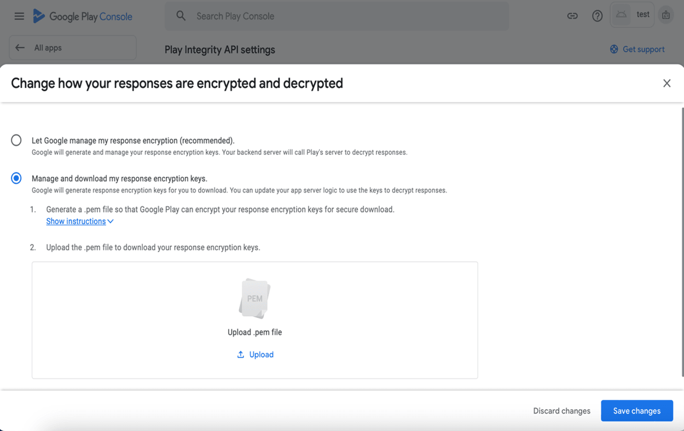This screenshot has width=684, height=431.
Task: Click the link icon in header
Action: pos(572,16)
